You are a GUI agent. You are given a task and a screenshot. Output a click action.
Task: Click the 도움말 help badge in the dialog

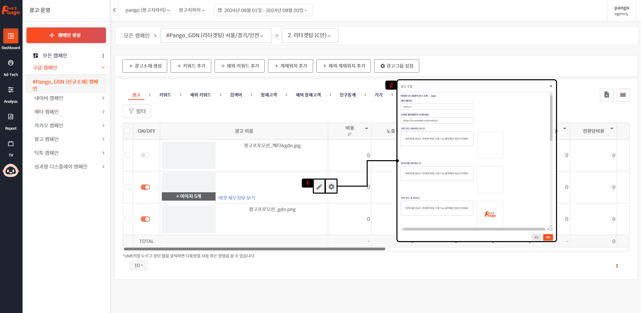pos(433,96)
